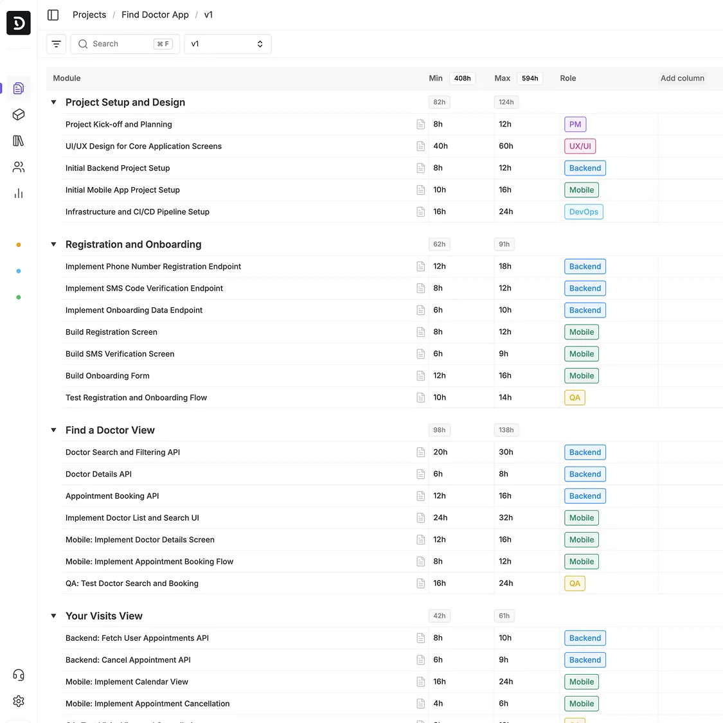This screenshot has height=723, width=723.
Task: Collapse the Find a Doctor View section
Action: tap(54, 430)
